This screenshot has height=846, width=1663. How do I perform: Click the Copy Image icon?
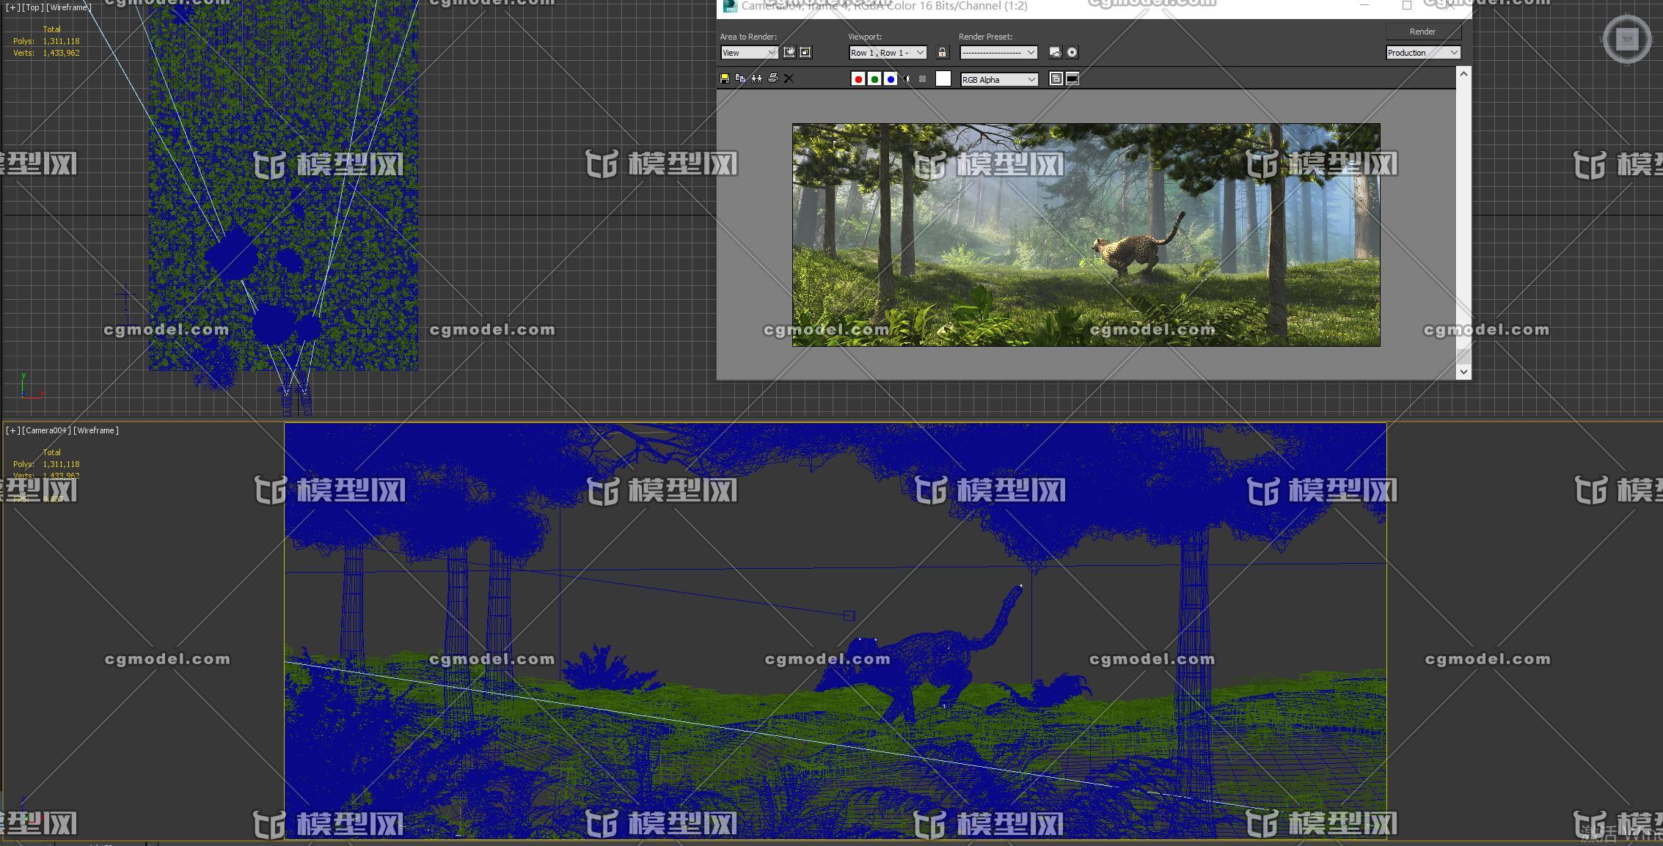[740, 78]
